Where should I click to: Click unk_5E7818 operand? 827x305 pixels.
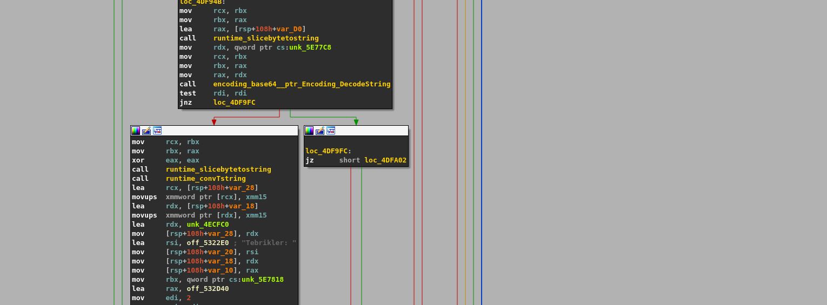pyautogui.click(x=263, y=280)
